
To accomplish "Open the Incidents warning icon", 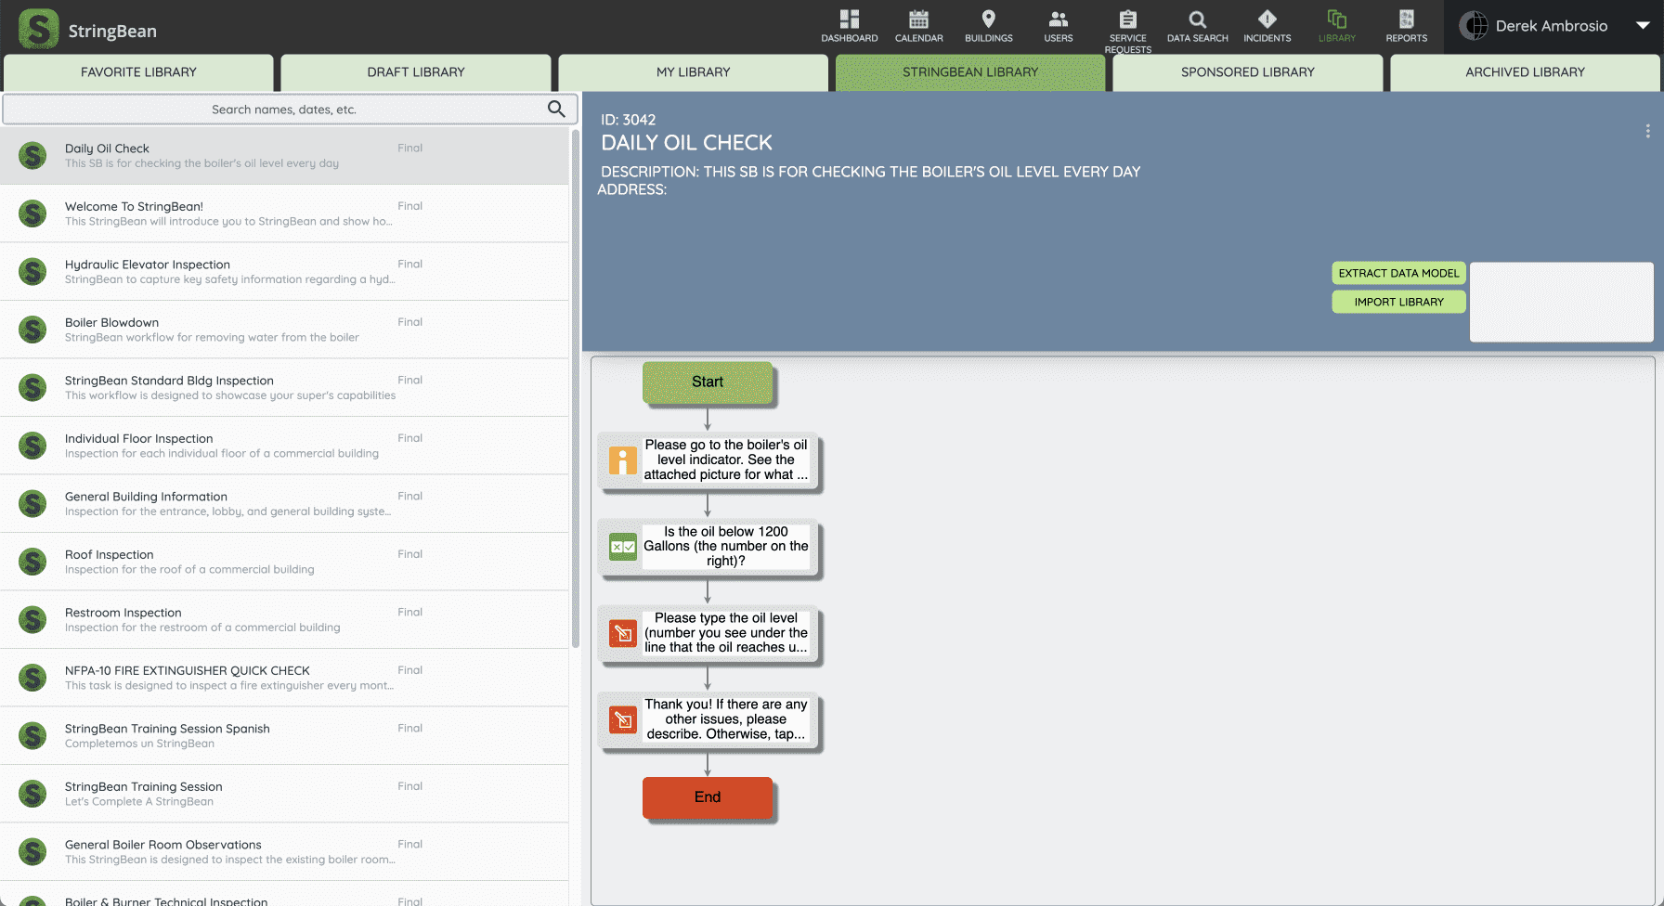I will pos(1267,19).
